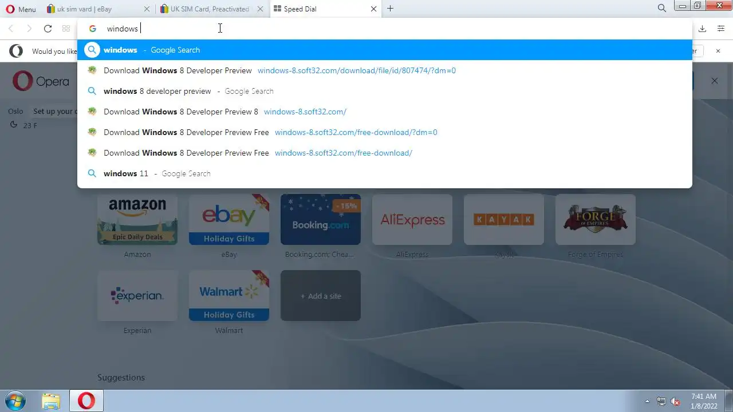Viewport: 733px width, 412px height.
Task: Close the Speed Dial tab
Action: (373, 9)
